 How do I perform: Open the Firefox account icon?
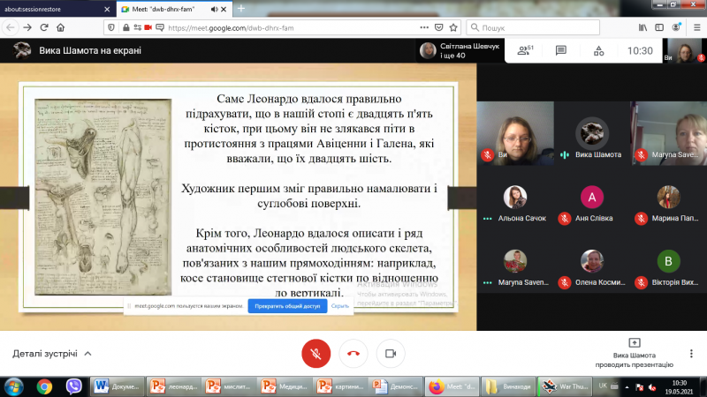(x=676, y=27)
